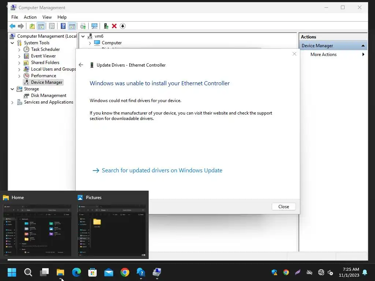Expand the Computer device category
The image size is (375, 281).
(x=90, y=43)
